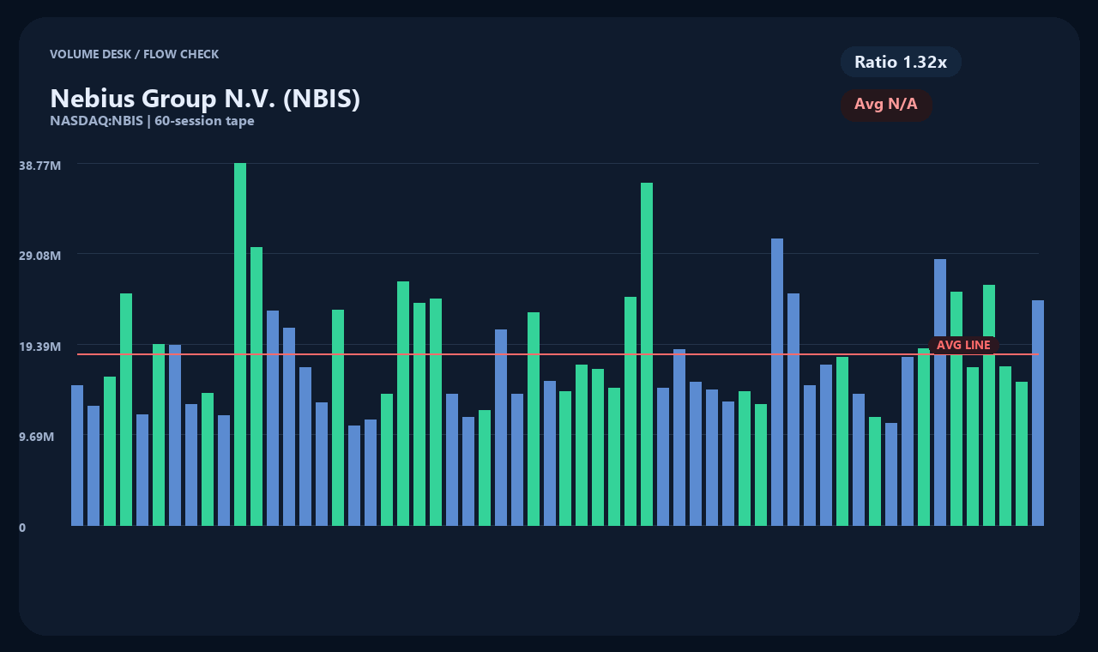This screenshot has width=1098, height=652.
Task: Click the 0 axis label
Action: click(x=22, y=528)
